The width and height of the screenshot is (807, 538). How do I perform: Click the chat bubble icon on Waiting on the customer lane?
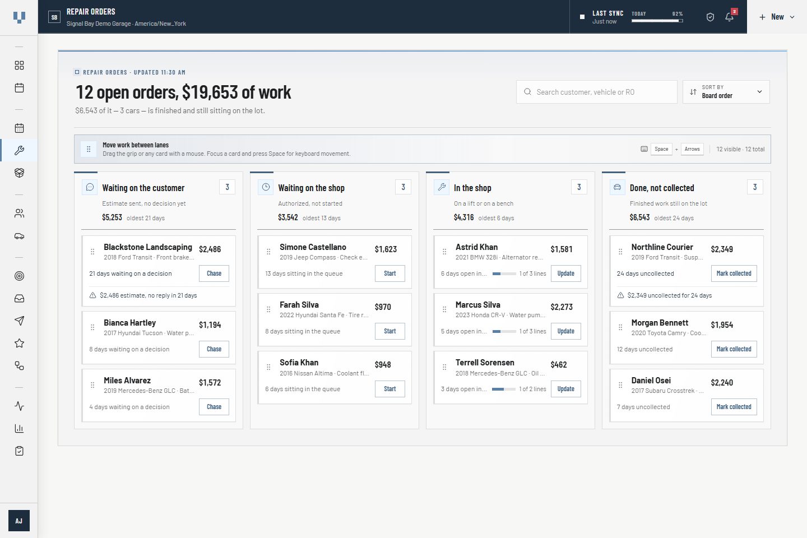90,187
